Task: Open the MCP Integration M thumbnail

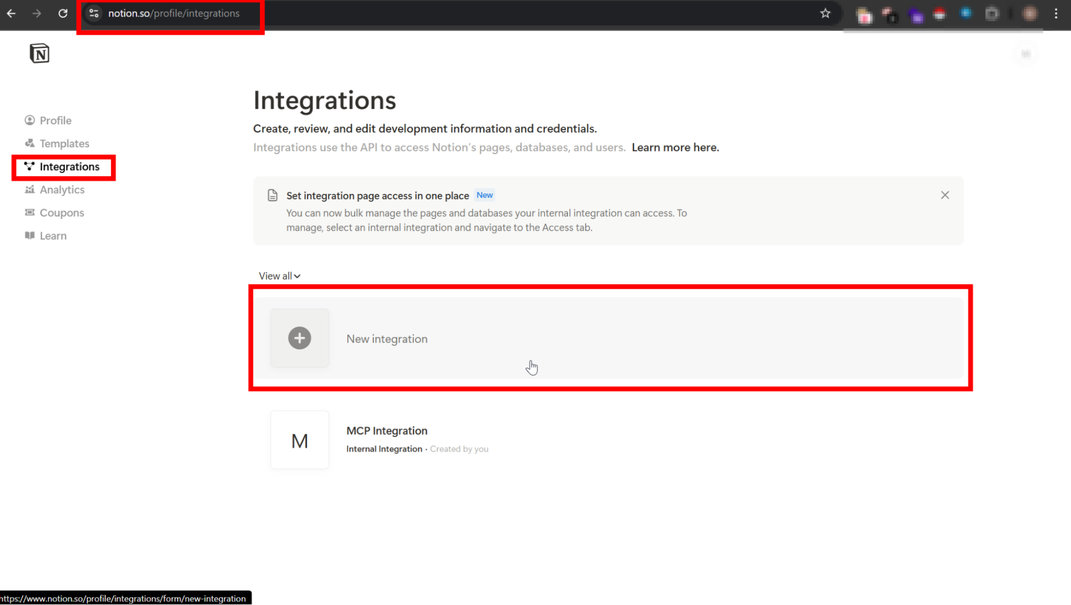Action: pyautogui.click(x=299, y=440)
